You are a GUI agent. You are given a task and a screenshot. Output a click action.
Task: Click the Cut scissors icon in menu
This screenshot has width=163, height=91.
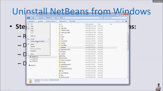[28, 24]
